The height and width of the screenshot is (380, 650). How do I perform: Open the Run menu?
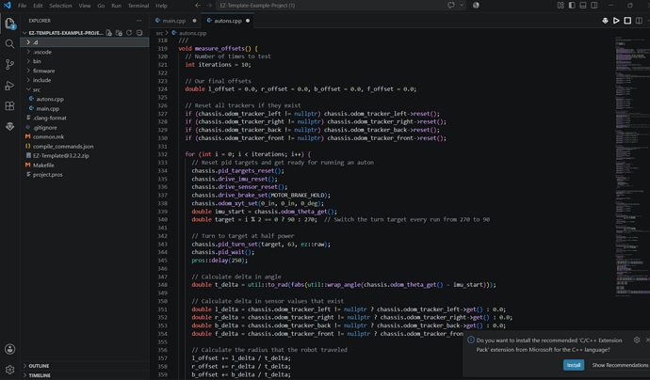[117, 6]
